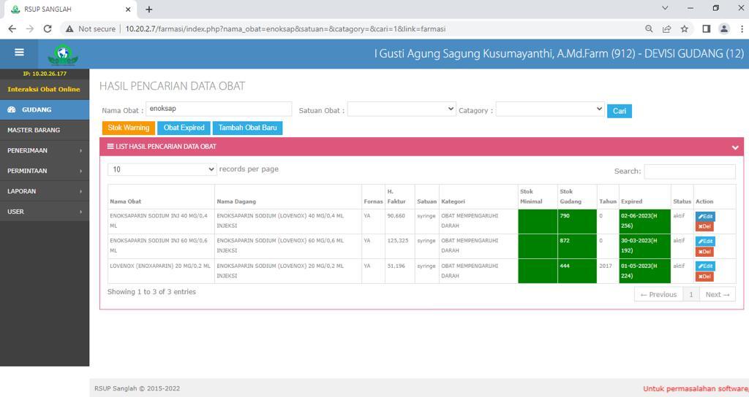Bookmark this page with the star icon

pyautogui.click(x=684, y=28)
